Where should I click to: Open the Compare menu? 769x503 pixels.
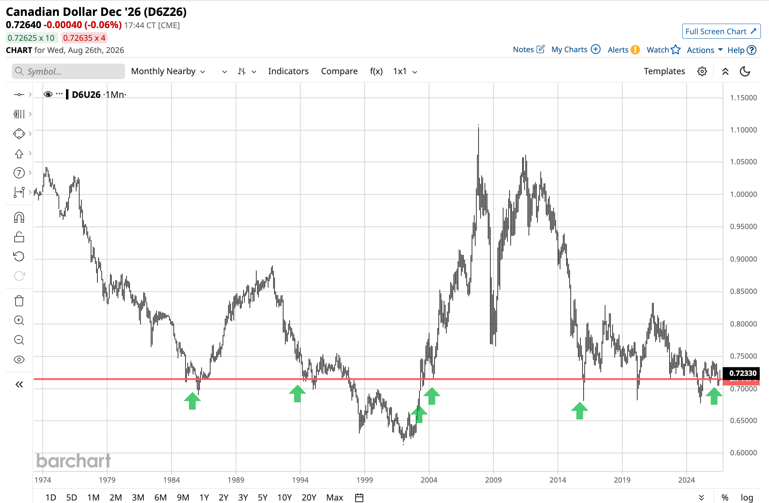click(339, 71)
